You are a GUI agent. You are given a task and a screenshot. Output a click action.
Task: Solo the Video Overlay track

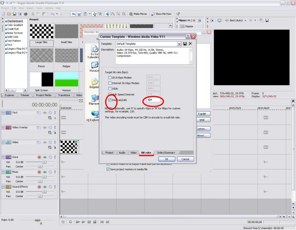click(55, 128)
